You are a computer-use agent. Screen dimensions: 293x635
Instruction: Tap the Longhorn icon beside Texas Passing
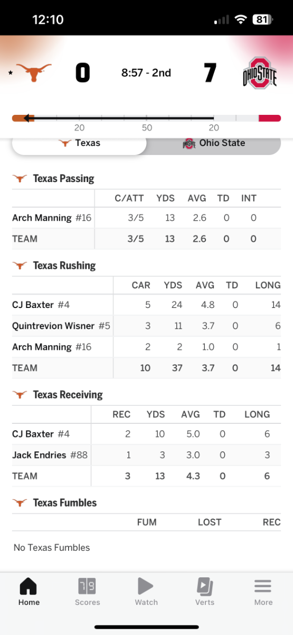20,179
